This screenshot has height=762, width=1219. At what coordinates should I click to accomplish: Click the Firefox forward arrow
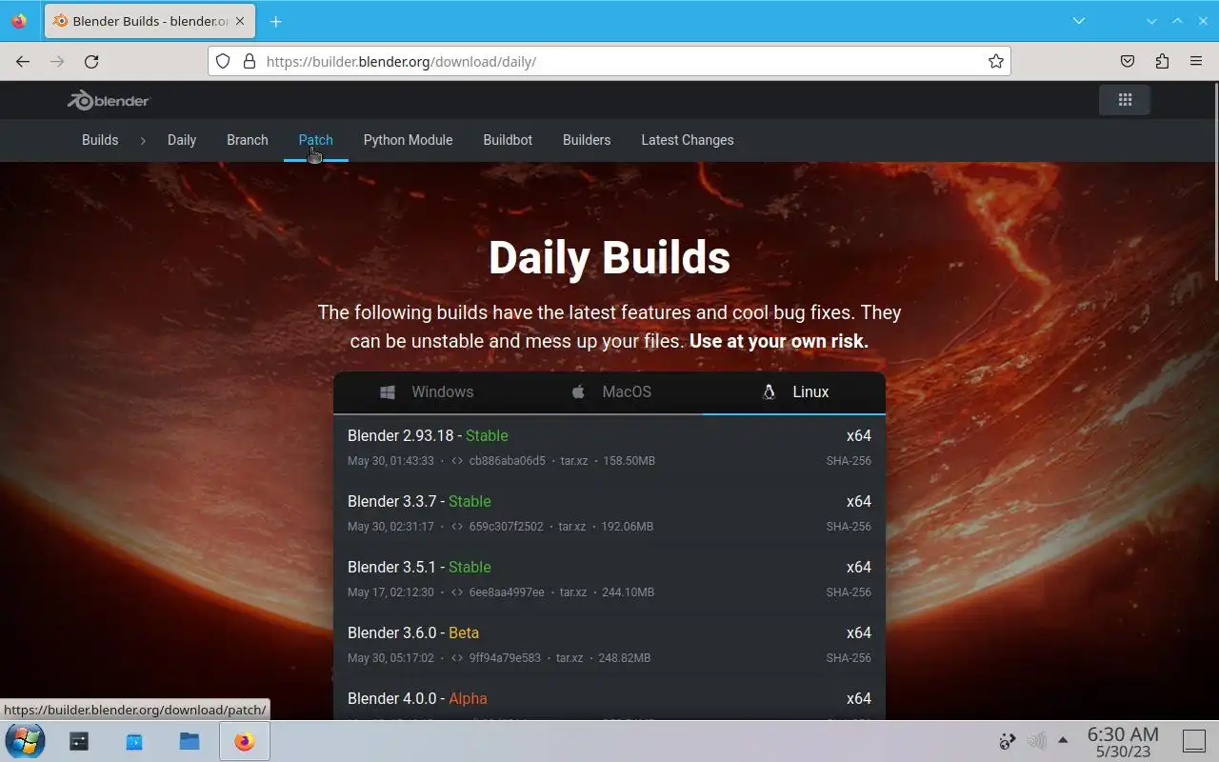57,61
